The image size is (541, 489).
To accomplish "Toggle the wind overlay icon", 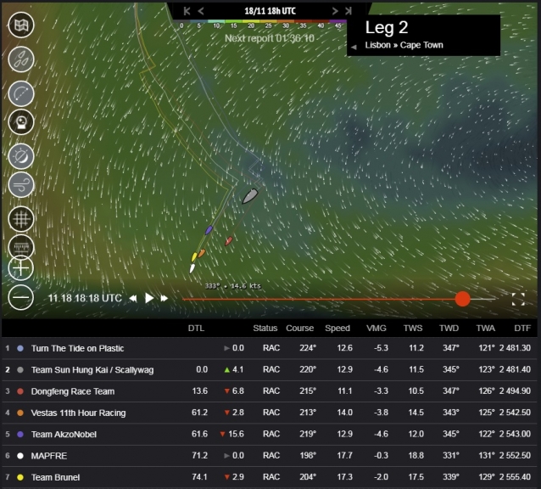I will click(x=21, y=185).
